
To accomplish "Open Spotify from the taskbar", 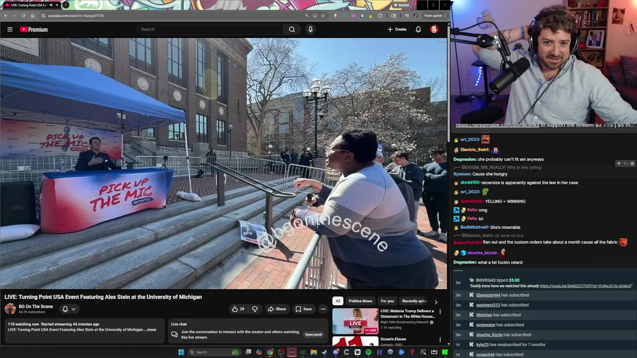I will (x=368, y=352).
